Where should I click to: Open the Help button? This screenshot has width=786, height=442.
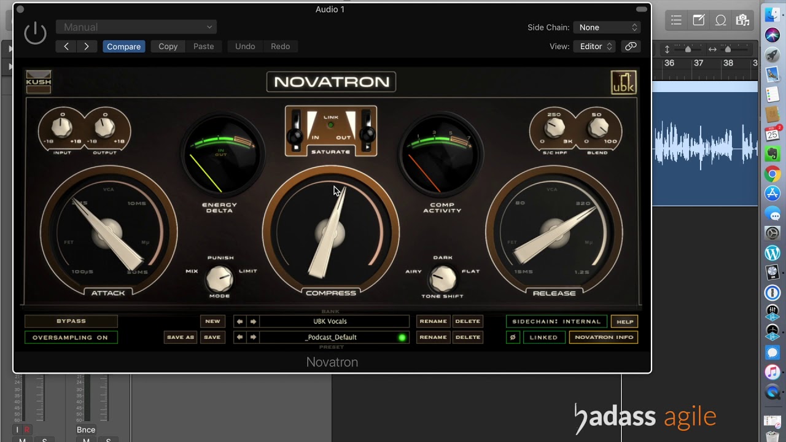click(625, 321)
